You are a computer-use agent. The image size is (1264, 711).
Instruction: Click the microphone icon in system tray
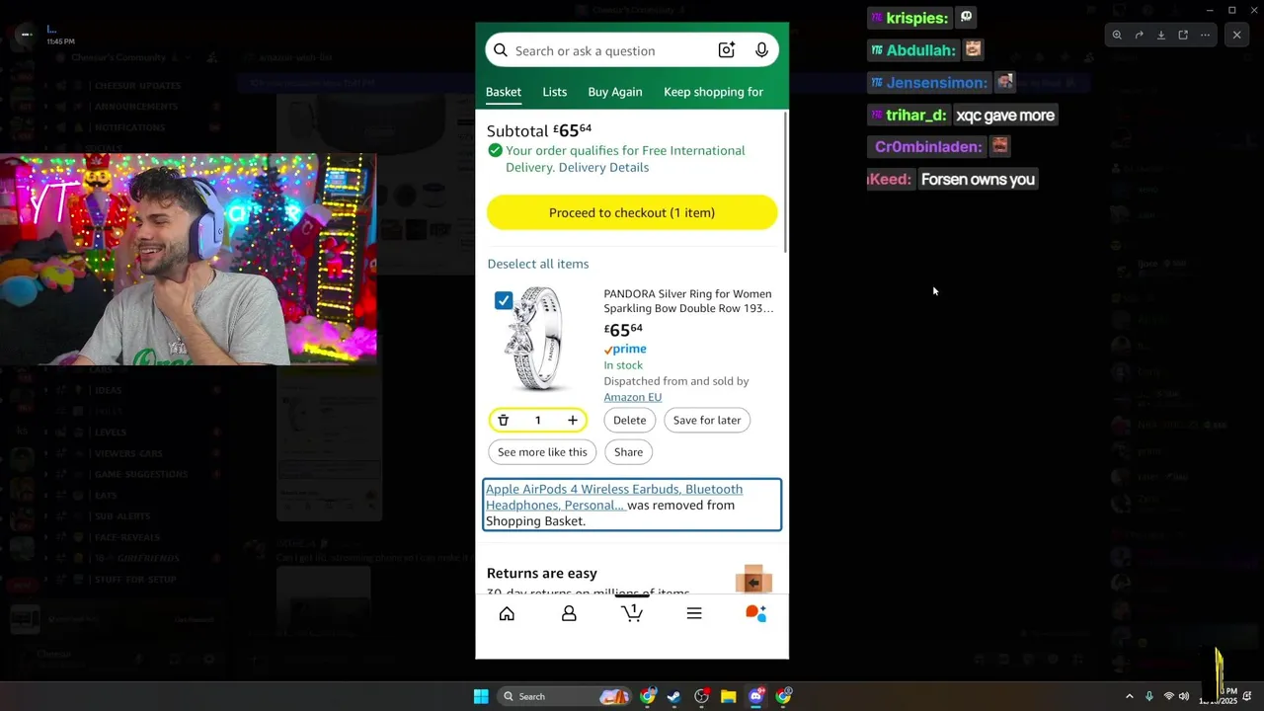tap(1148, 696)
